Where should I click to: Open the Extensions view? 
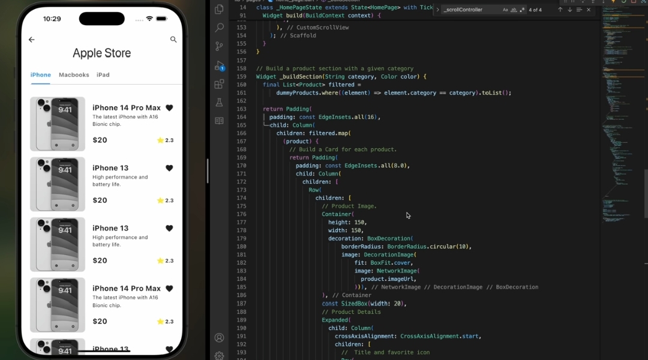(219, 85)
